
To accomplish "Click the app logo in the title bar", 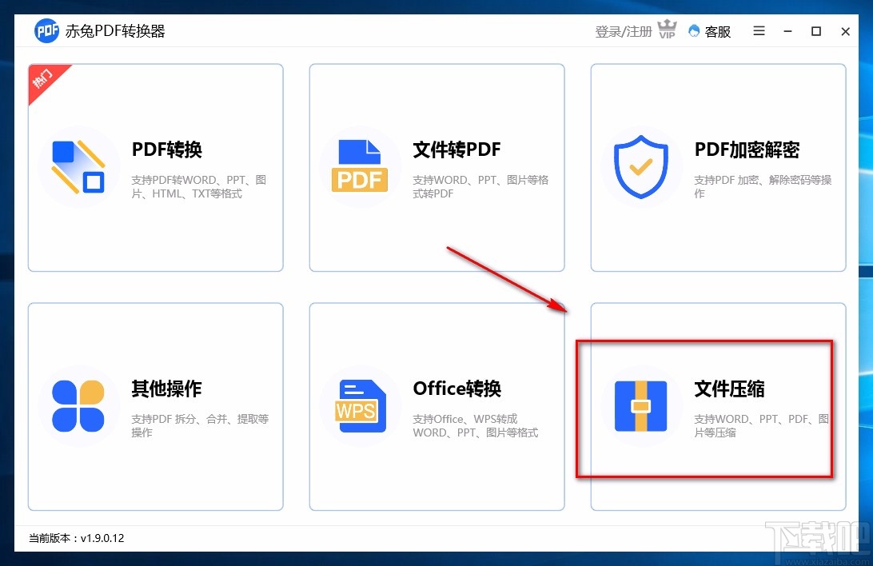I will (46, 30).
